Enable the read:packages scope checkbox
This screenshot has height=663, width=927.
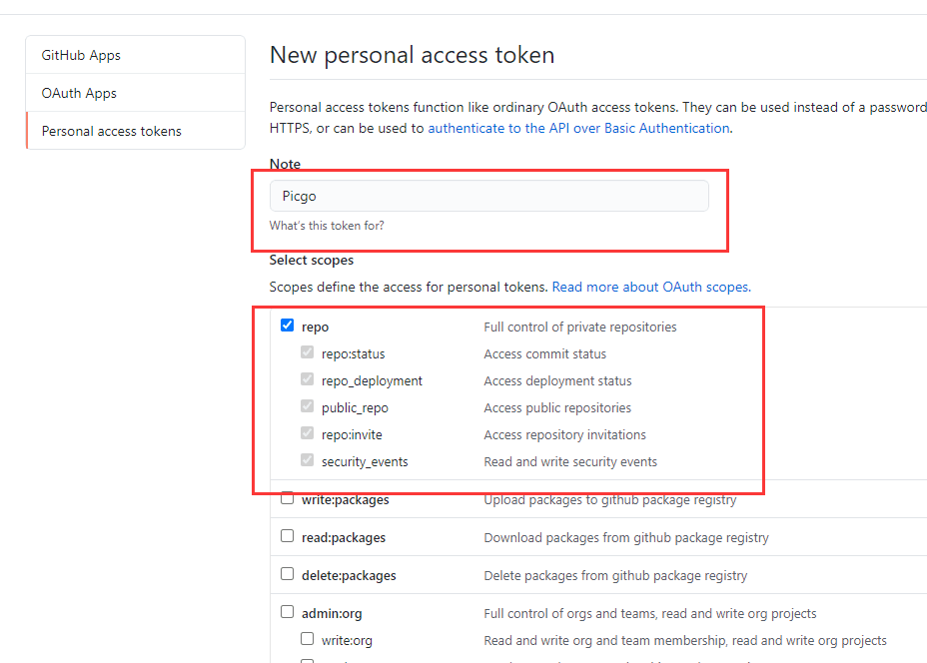(288, 536)
